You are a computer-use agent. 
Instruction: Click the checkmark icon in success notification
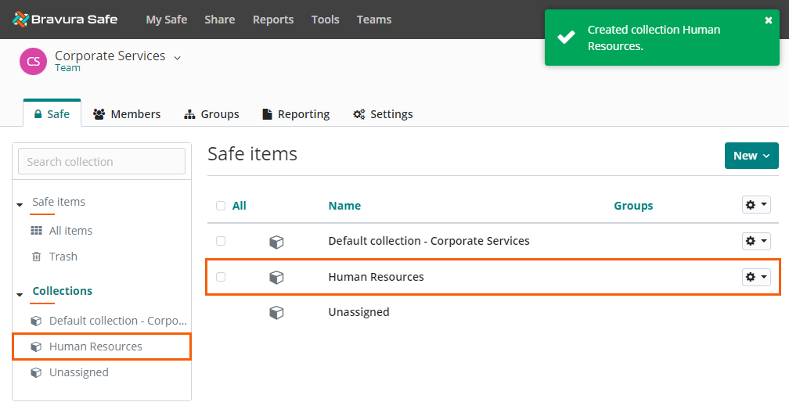[566, 38]
